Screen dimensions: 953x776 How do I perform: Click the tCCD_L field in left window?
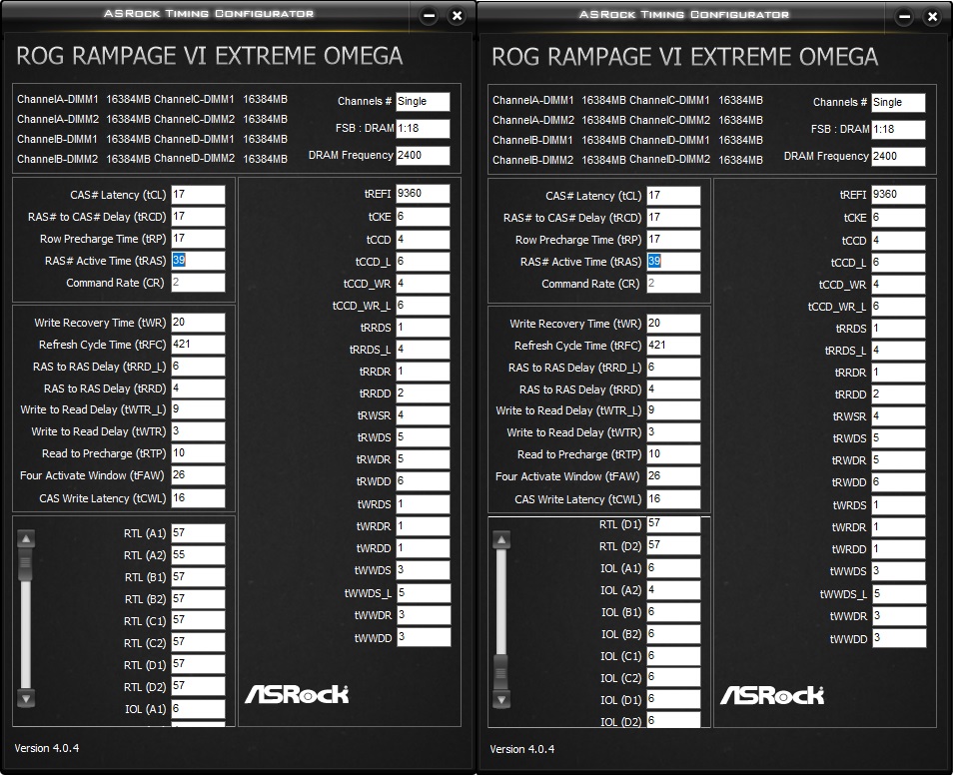coord(423,262)
